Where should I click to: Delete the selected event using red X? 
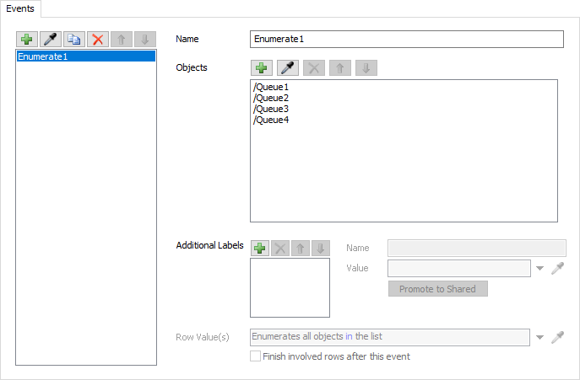point(98,40)
